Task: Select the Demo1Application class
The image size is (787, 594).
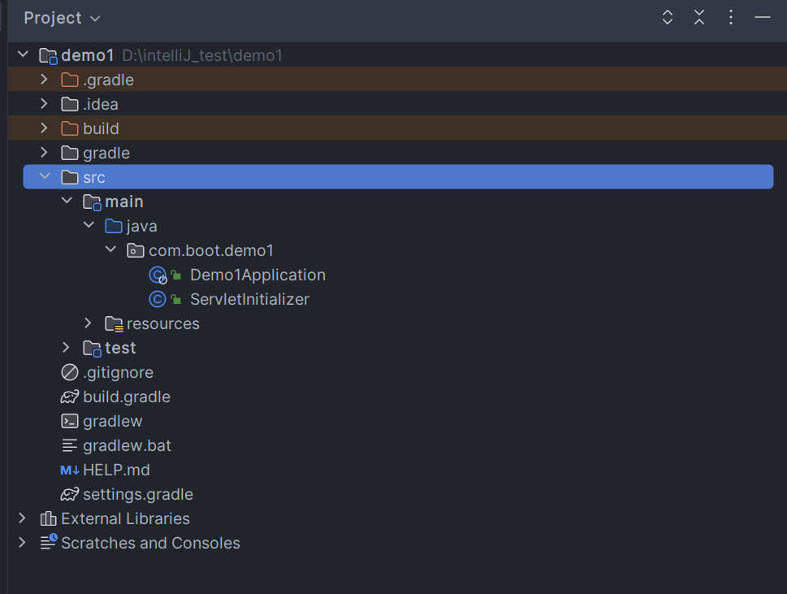Action: 257,275
